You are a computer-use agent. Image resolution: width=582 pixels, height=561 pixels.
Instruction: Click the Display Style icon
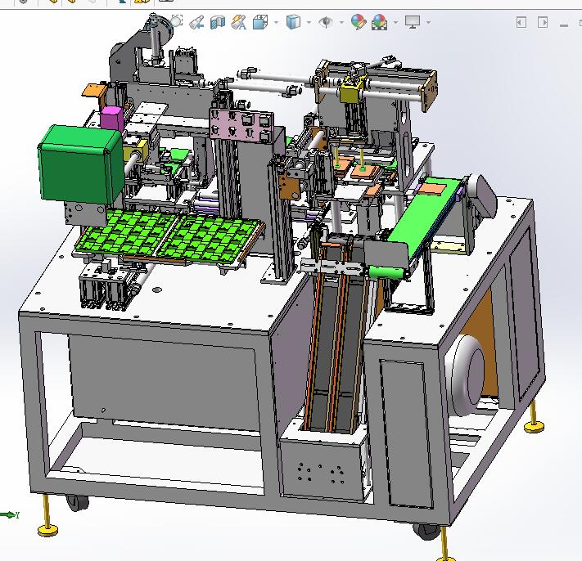[x=293, y=22]
